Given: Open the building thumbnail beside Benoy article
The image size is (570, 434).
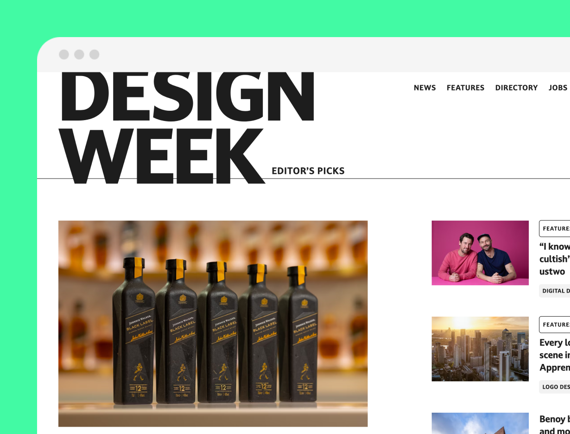Looking at the screenshot, I should pos(480,423).
